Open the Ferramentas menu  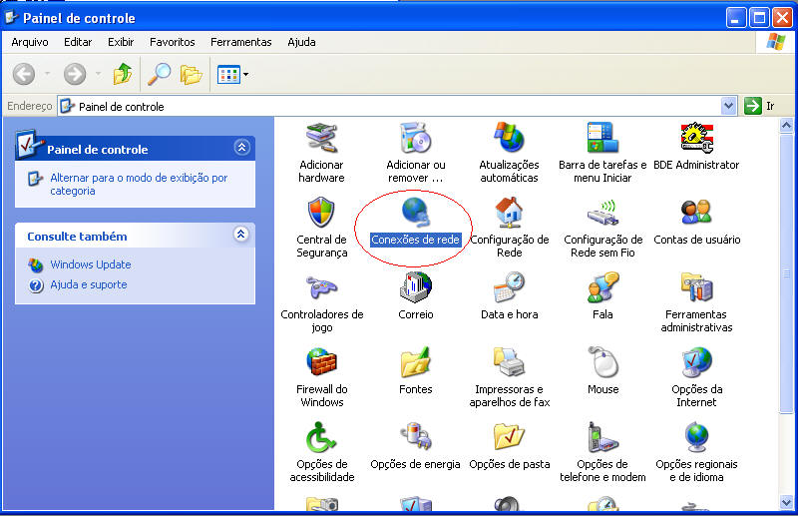click(x=241, y=42)
